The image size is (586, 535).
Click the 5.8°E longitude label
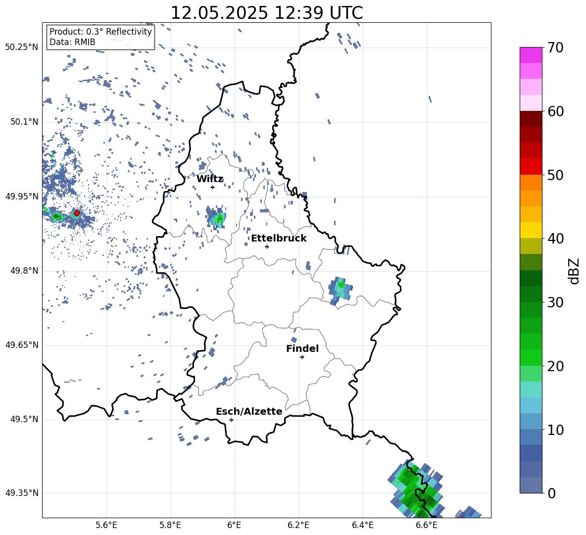coord(170,526)
